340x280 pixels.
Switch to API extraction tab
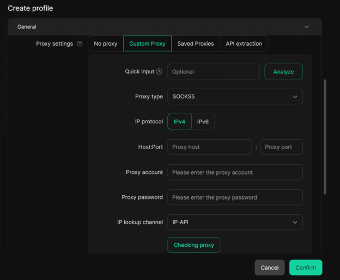coord(244,44)
